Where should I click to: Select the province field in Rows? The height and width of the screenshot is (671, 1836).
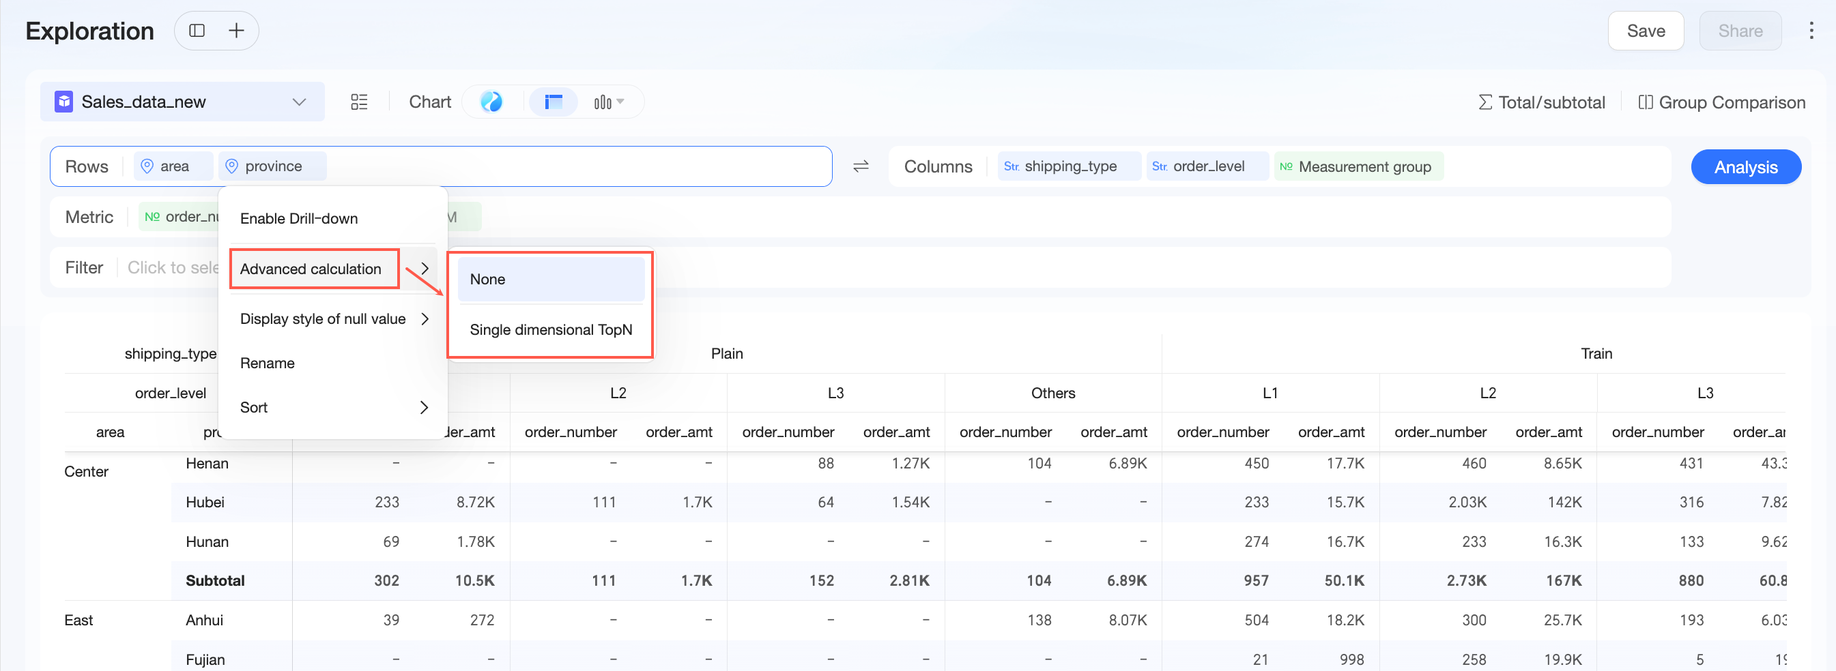tap(272, 166)
